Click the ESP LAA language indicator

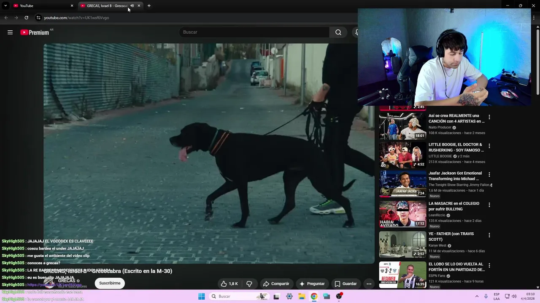tap(497, 296)
